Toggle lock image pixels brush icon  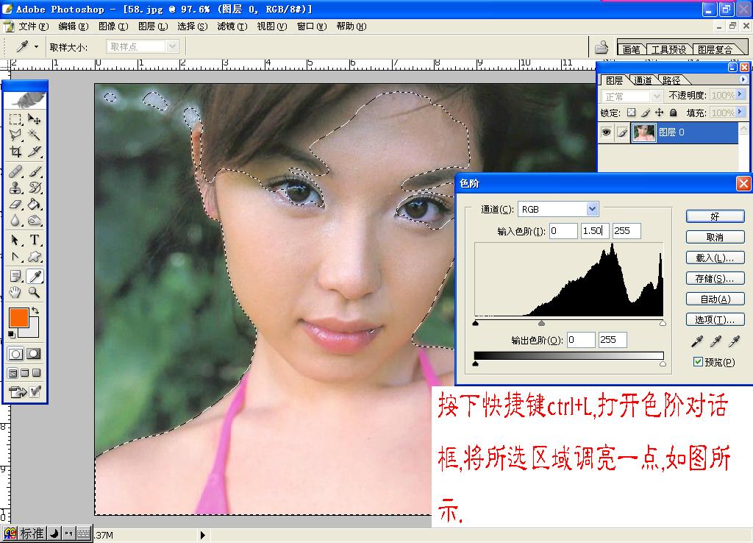(646, 113)
